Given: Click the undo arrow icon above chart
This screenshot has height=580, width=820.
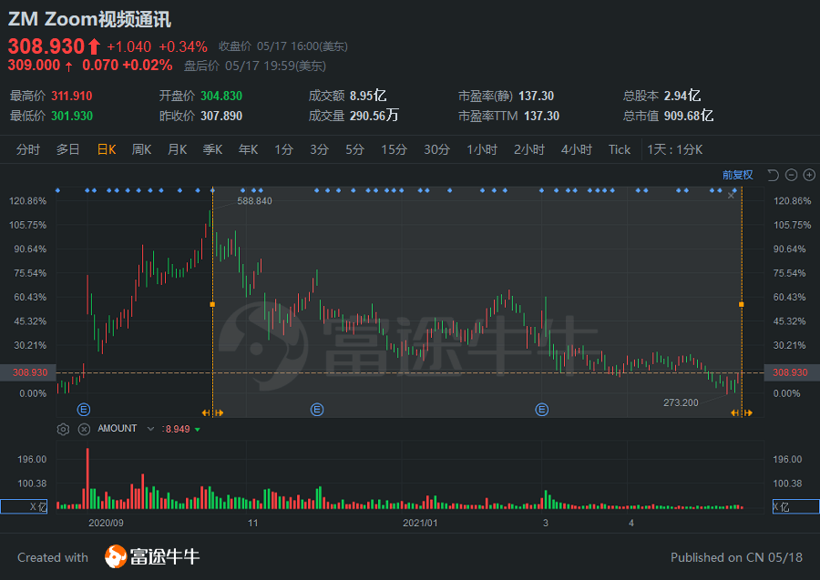Looking at the screenshot, I should coord(773,175).
